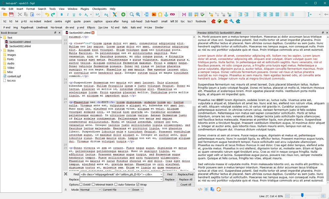Expand the Styles folder in Book Browser

point(1,51)
